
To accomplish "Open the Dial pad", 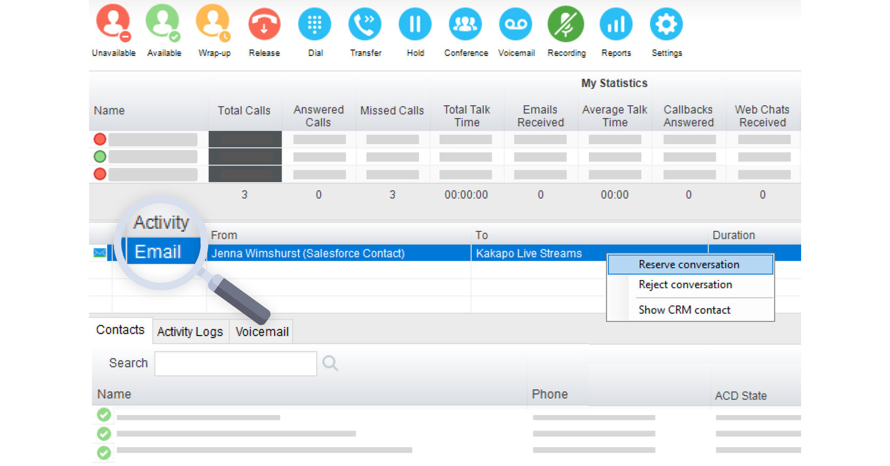I will (315, 24).
